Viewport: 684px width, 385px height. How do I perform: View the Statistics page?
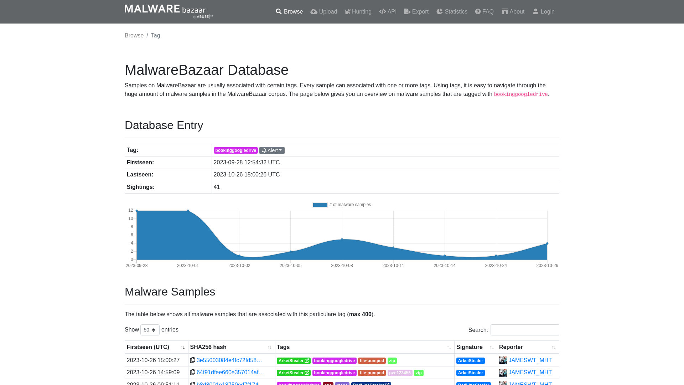coord(452,12)
